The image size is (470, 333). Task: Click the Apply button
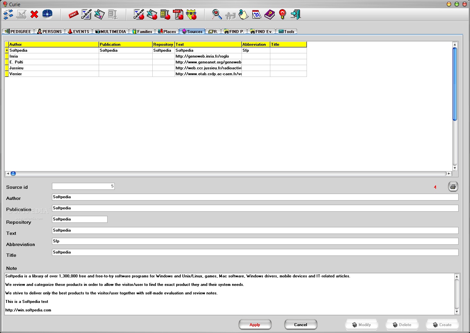coord(255,324)
